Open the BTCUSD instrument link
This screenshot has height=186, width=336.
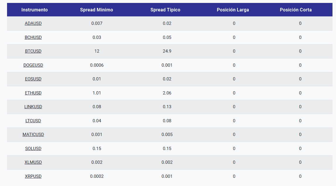pos(33,51)
